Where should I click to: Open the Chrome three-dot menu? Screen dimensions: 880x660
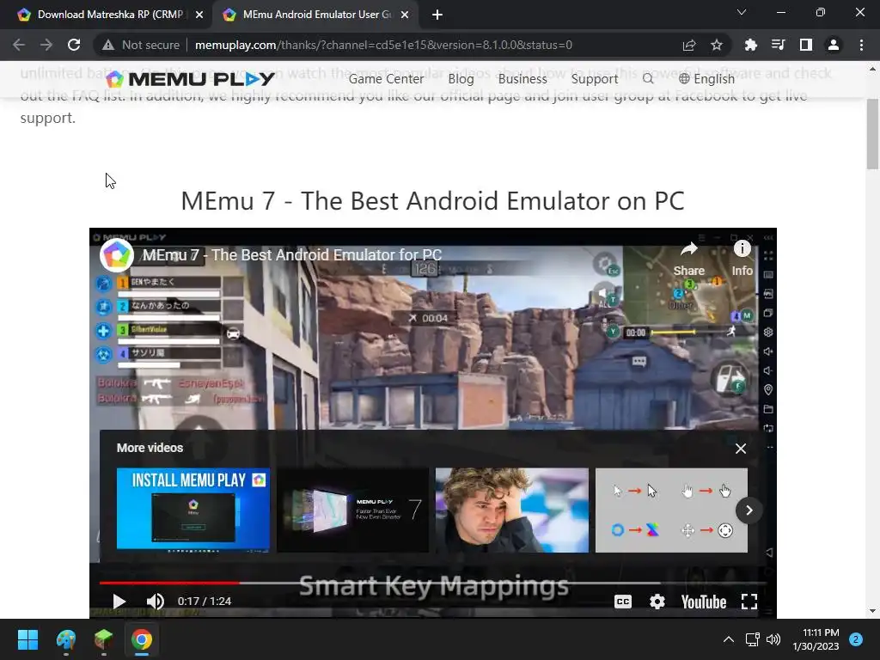pyautogui.click(x=861, y=45)
